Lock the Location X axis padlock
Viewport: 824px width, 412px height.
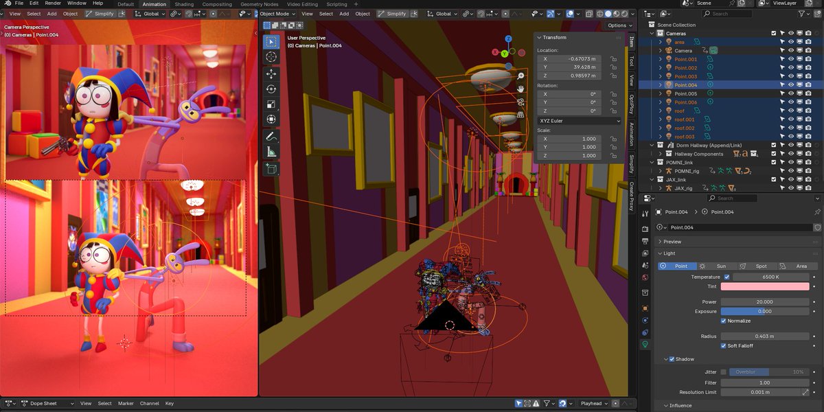[x=613, y=59]
